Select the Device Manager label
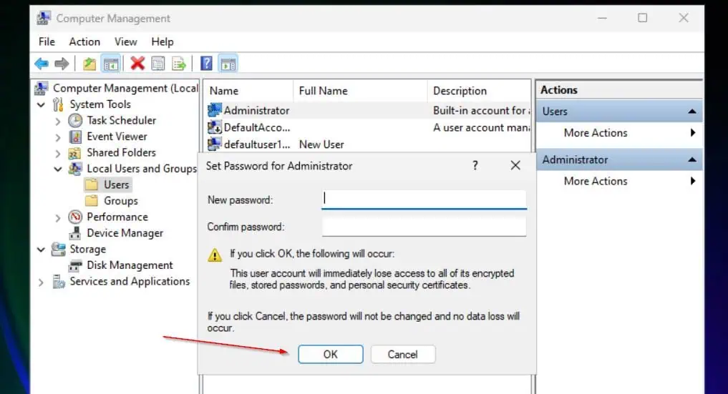728x394 pixels. 125,233
